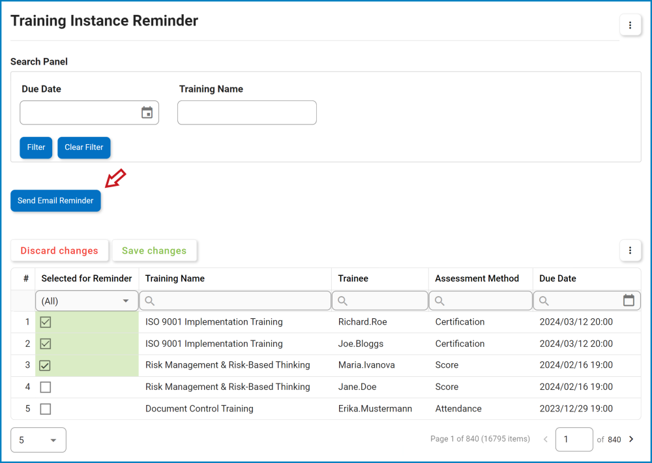Select Erika.Mustermann for reminder
Image resolution: width=652 pixels, height=463 pixels.
tap(45, 408)
